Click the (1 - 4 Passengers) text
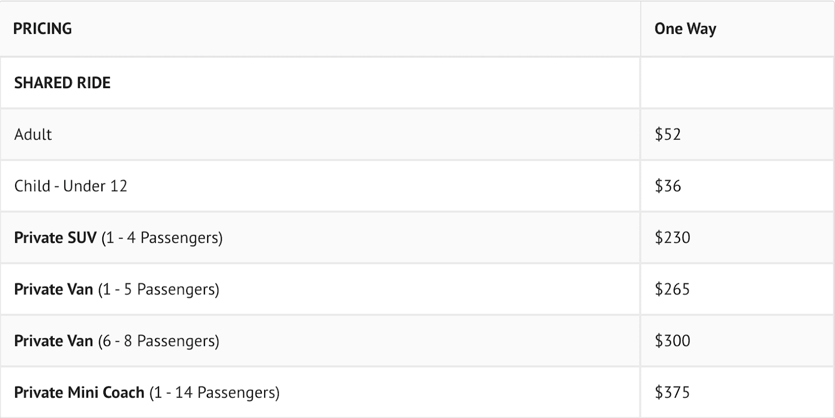835x418 pixels. click(162, 238)
